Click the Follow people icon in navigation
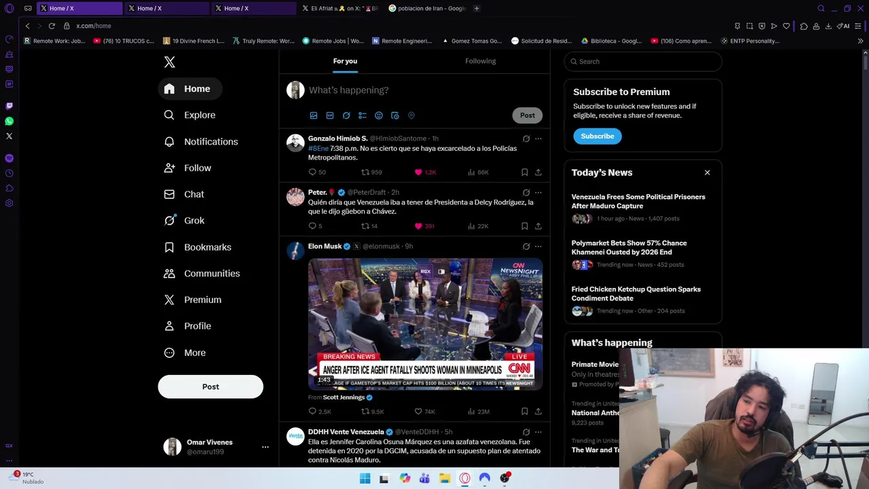869x489 pixels. (x=169, y=168)
